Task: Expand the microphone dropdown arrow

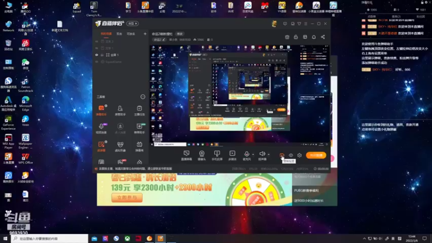Action: tap(253, 154)
